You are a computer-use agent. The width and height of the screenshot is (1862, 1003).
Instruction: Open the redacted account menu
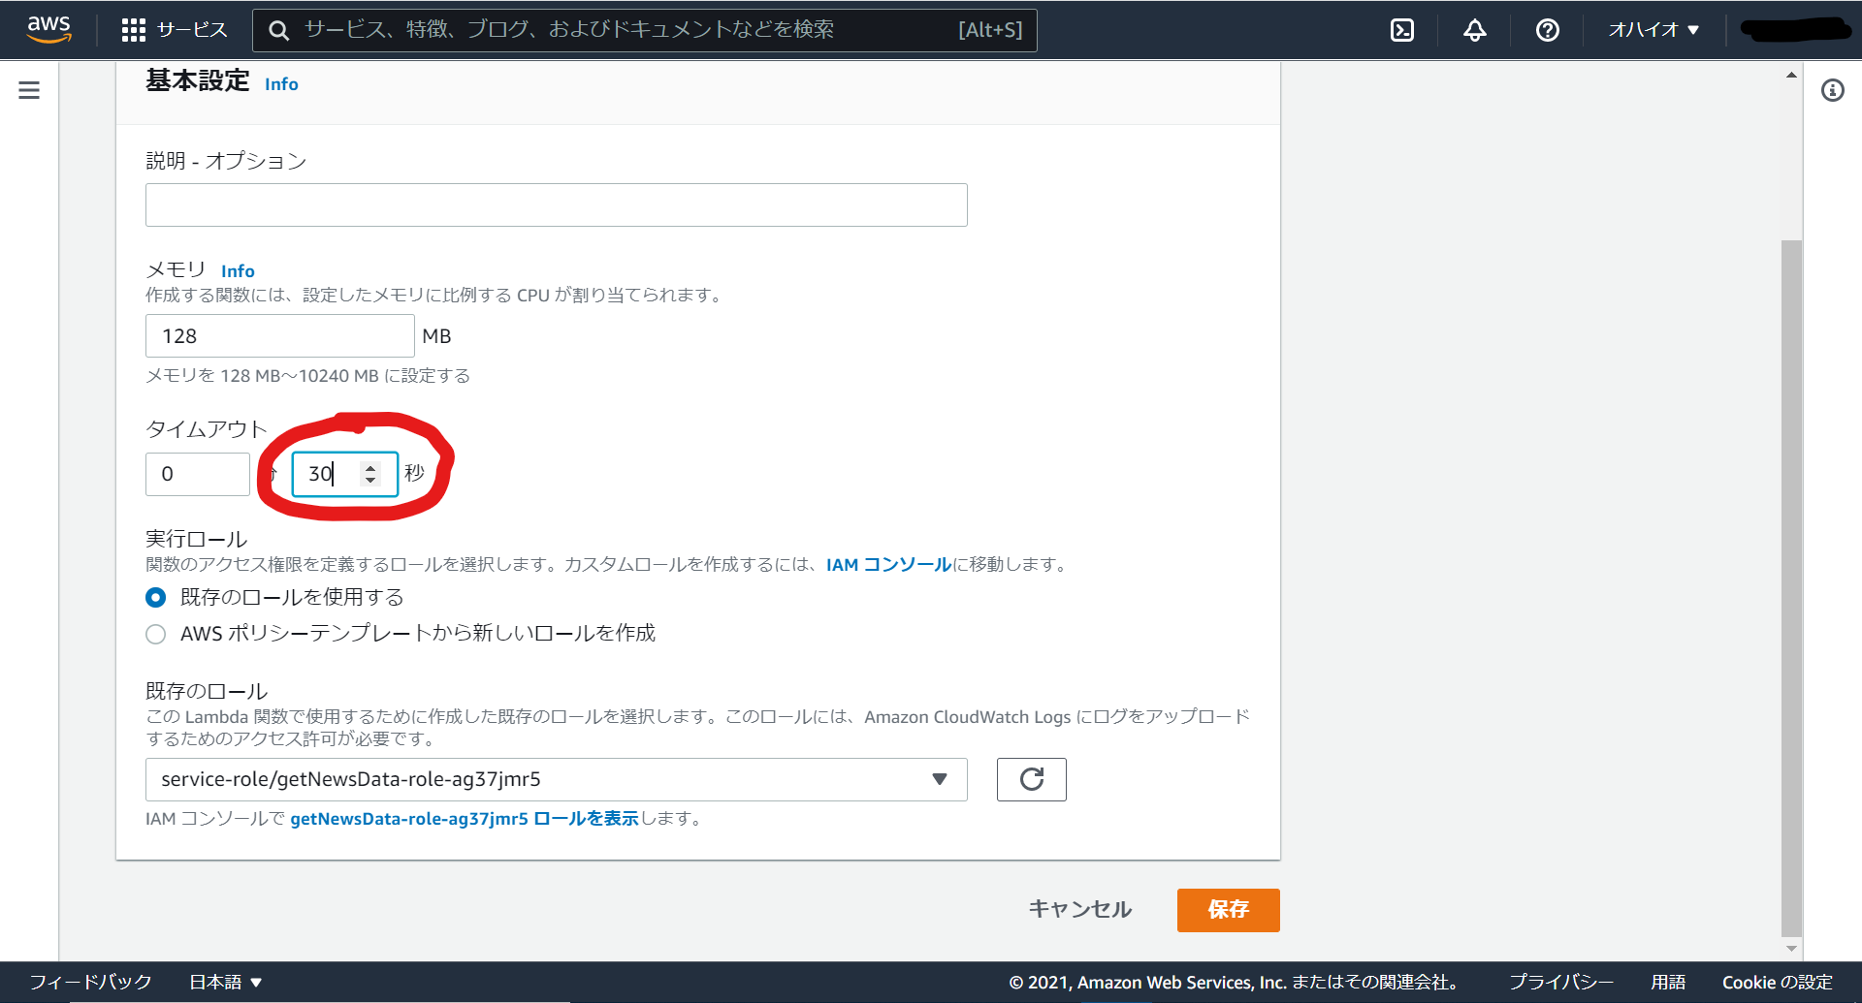(x=1795, y=30)
